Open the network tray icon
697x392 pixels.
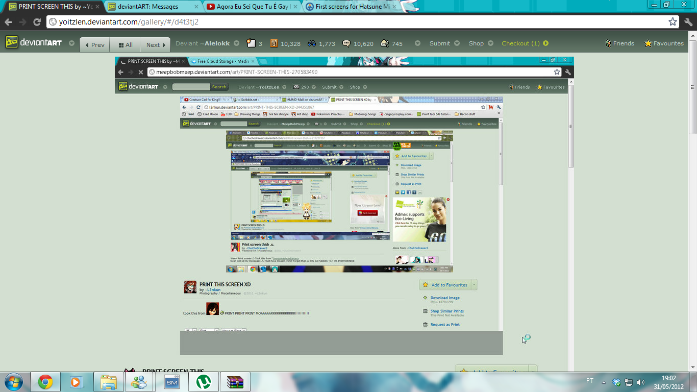click(629, 382)
